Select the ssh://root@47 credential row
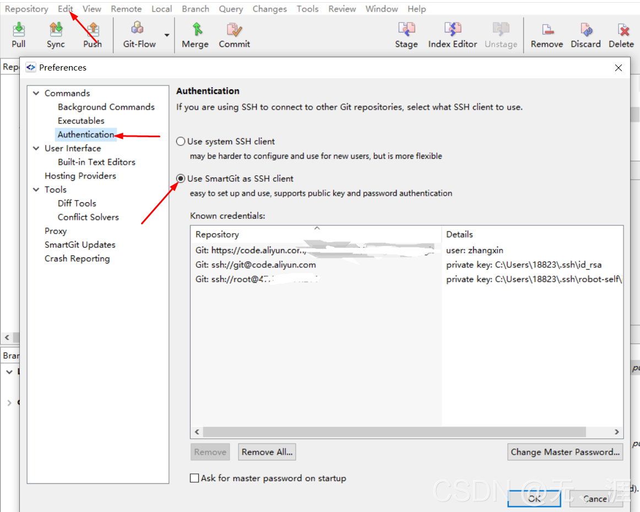Viewport: 640px width, 512px height. (x=406, y=279)
